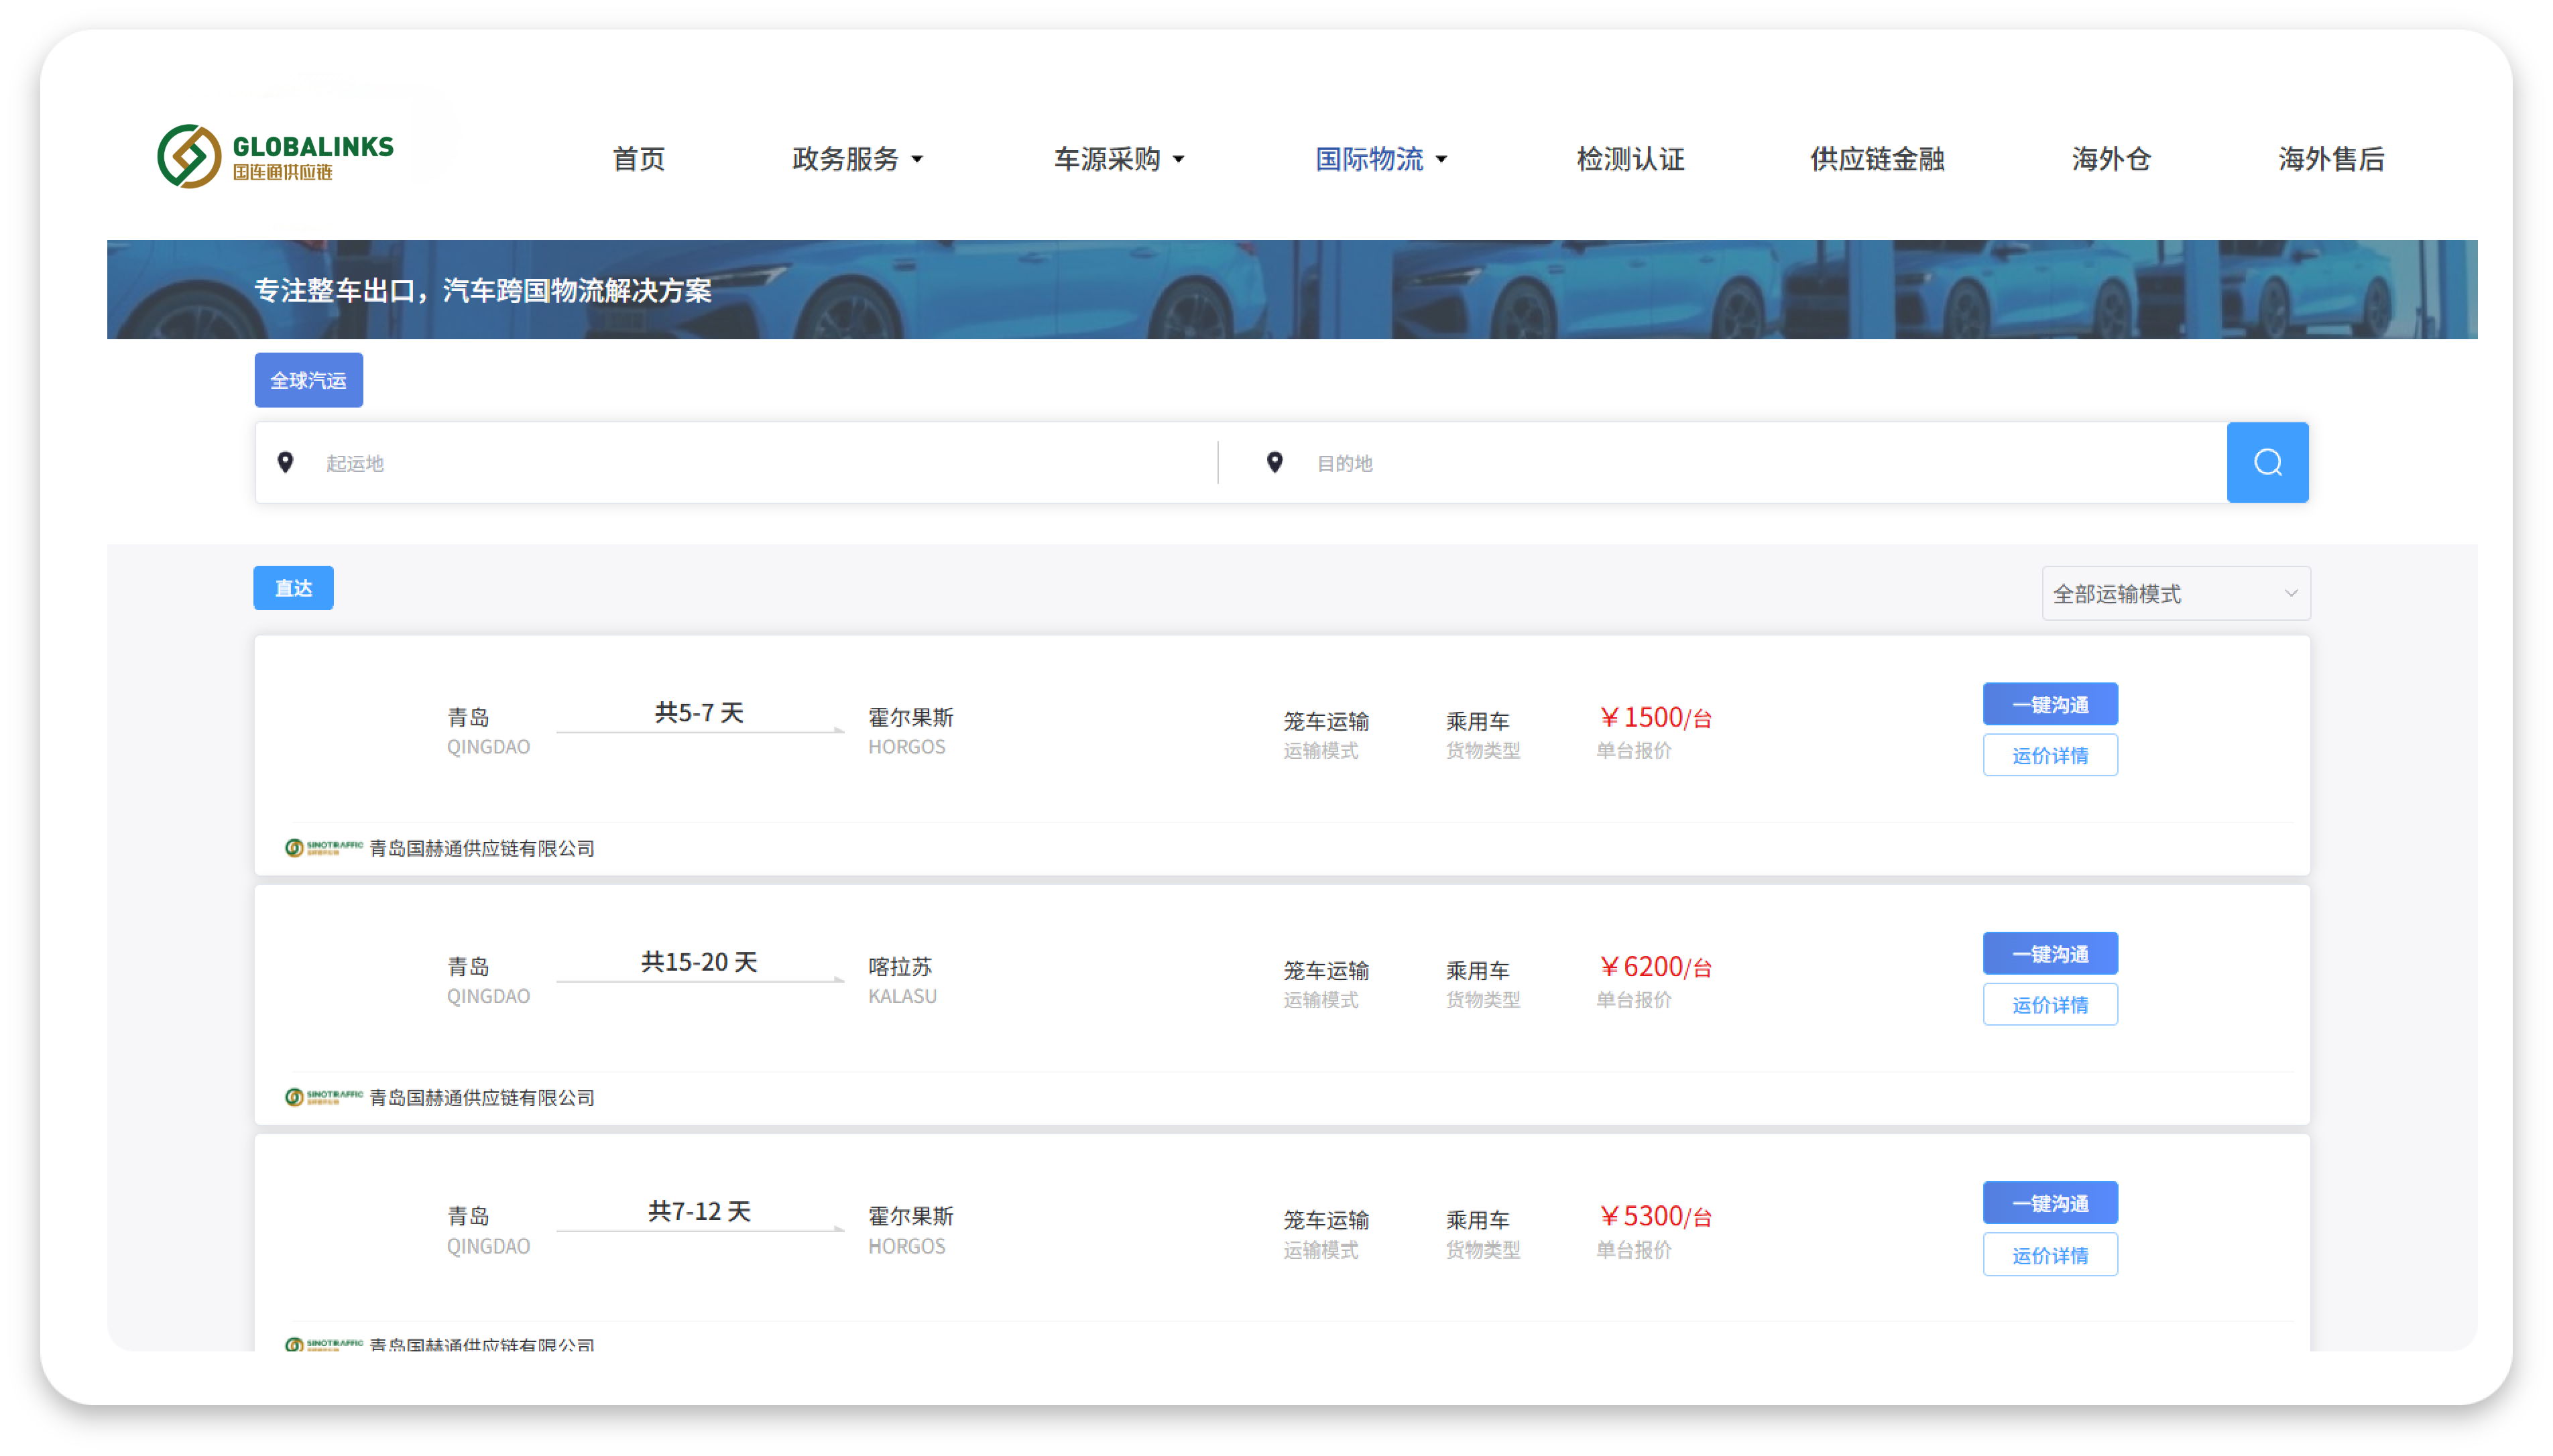
Task: Open the 海外售后 page
Action: coord(2331,159)
